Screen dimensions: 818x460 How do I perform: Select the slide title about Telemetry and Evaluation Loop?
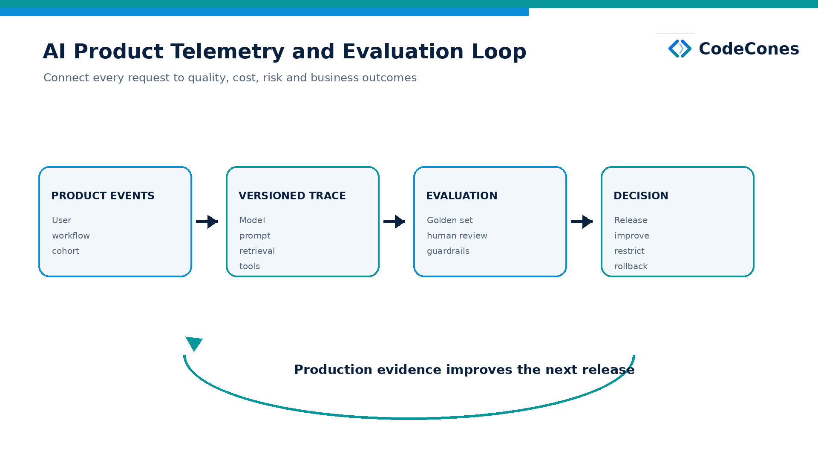[285, 52]
